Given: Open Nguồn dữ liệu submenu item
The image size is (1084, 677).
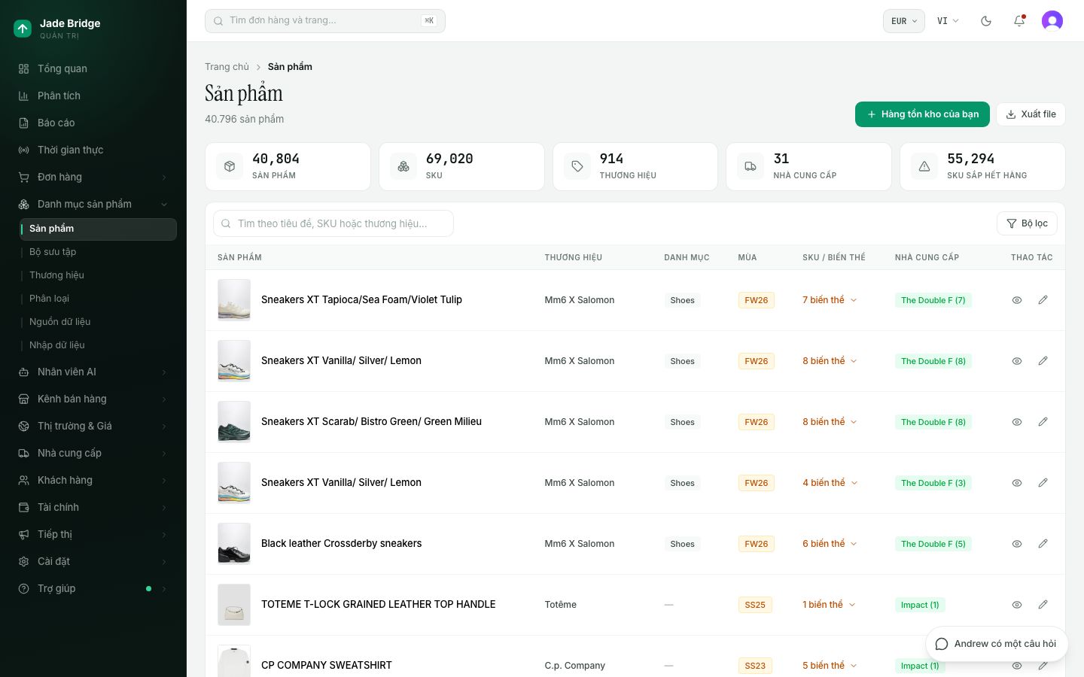Looking at the screenshot, I should [98, 322].
